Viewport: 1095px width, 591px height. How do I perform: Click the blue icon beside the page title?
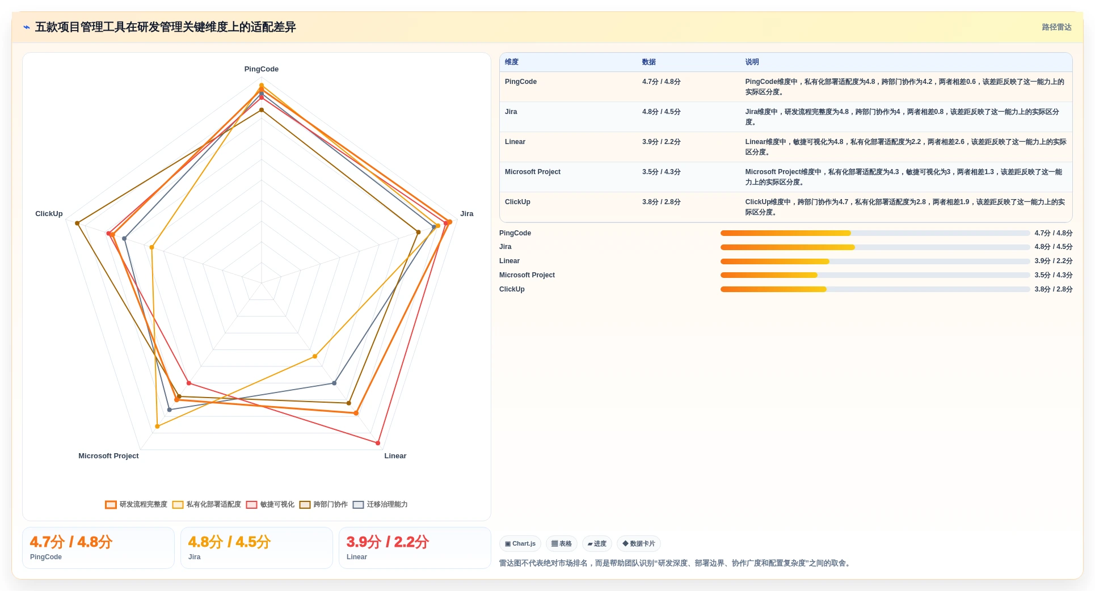(x=27, y=27)
